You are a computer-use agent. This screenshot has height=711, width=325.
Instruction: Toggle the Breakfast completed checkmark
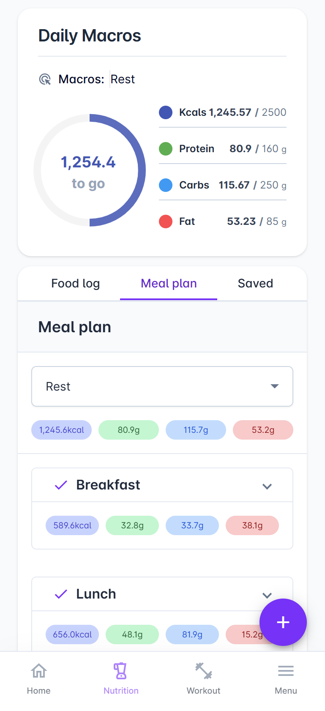(x=61, y=485)
